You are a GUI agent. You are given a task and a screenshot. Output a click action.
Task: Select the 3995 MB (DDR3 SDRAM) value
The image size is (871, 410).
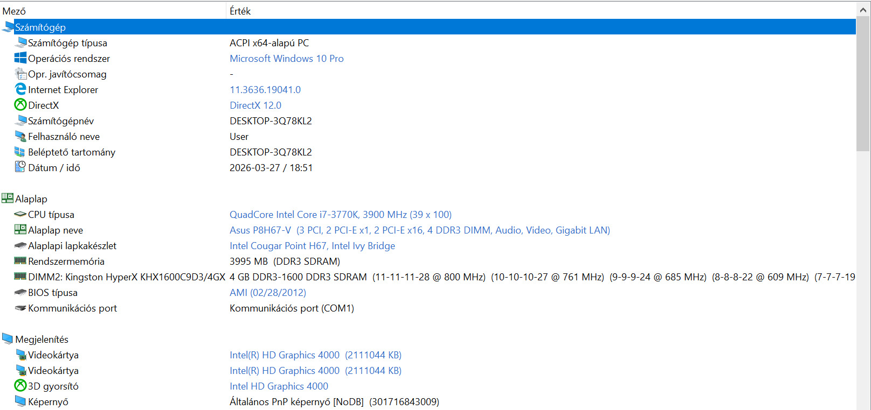(285, 261)
